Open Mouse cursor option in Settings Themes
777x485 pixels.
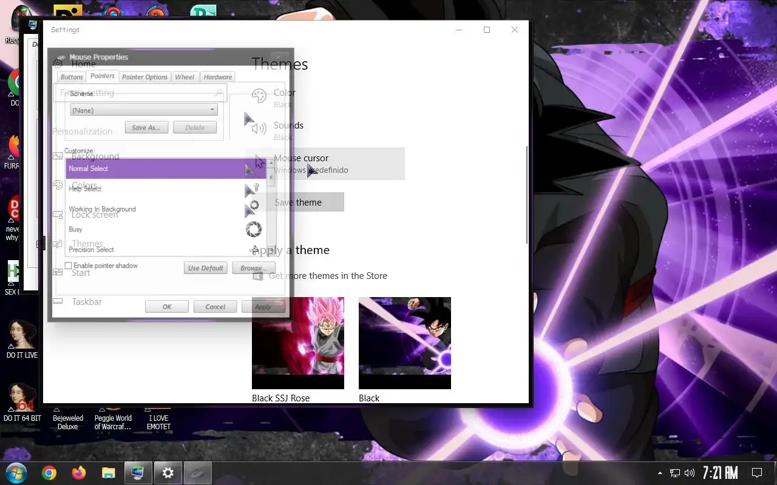point(328,164)
